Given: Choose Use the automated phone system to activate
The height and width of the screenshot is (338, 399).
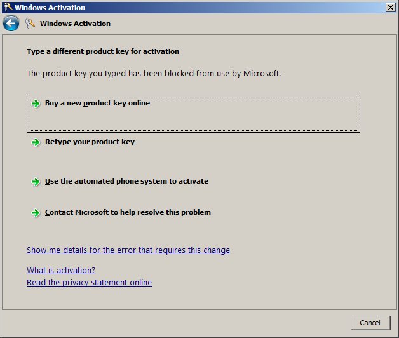Looking at the screenshot, I should [126, 182].
